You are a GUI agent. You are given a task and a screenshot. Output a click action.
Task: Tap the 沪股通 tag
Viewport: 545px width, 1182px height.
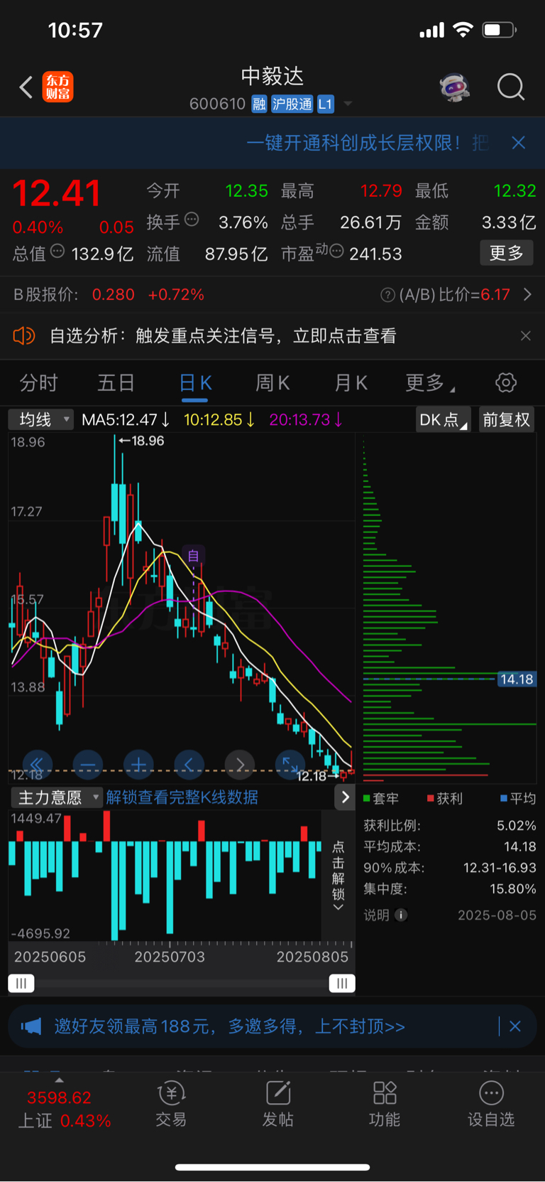[x=292, y=104]
